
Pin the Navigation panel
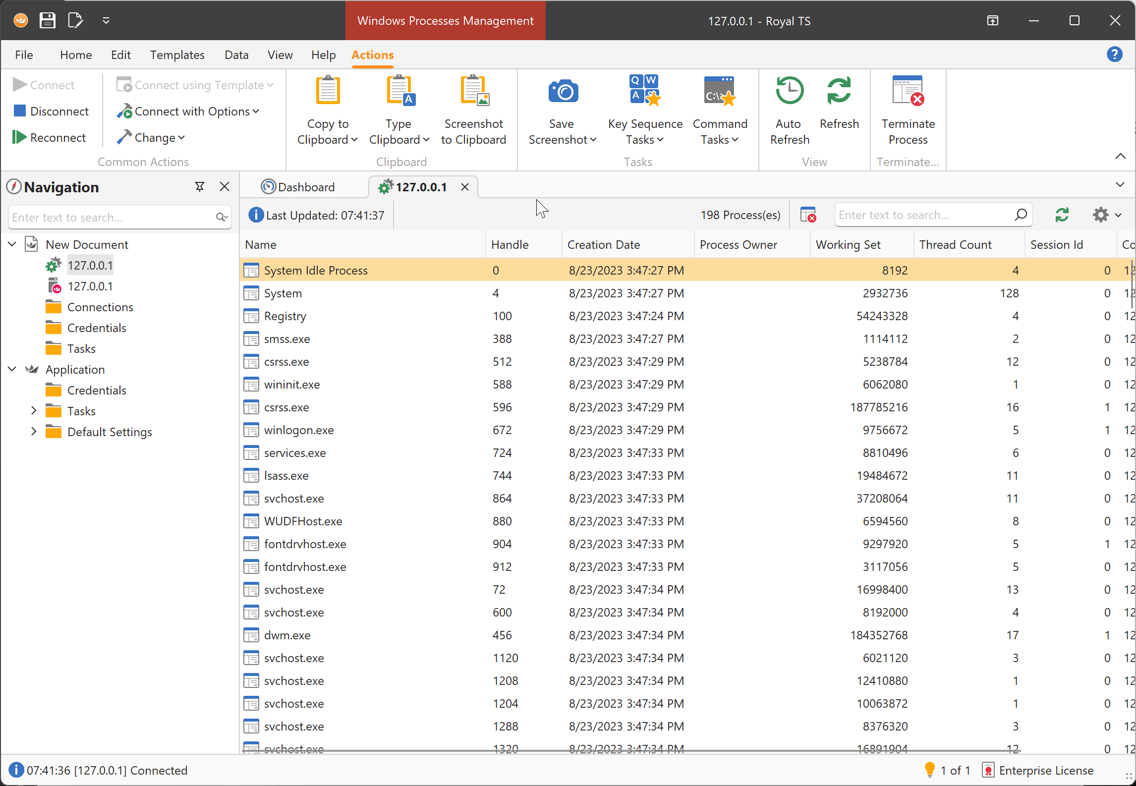(x=200, y=187)
